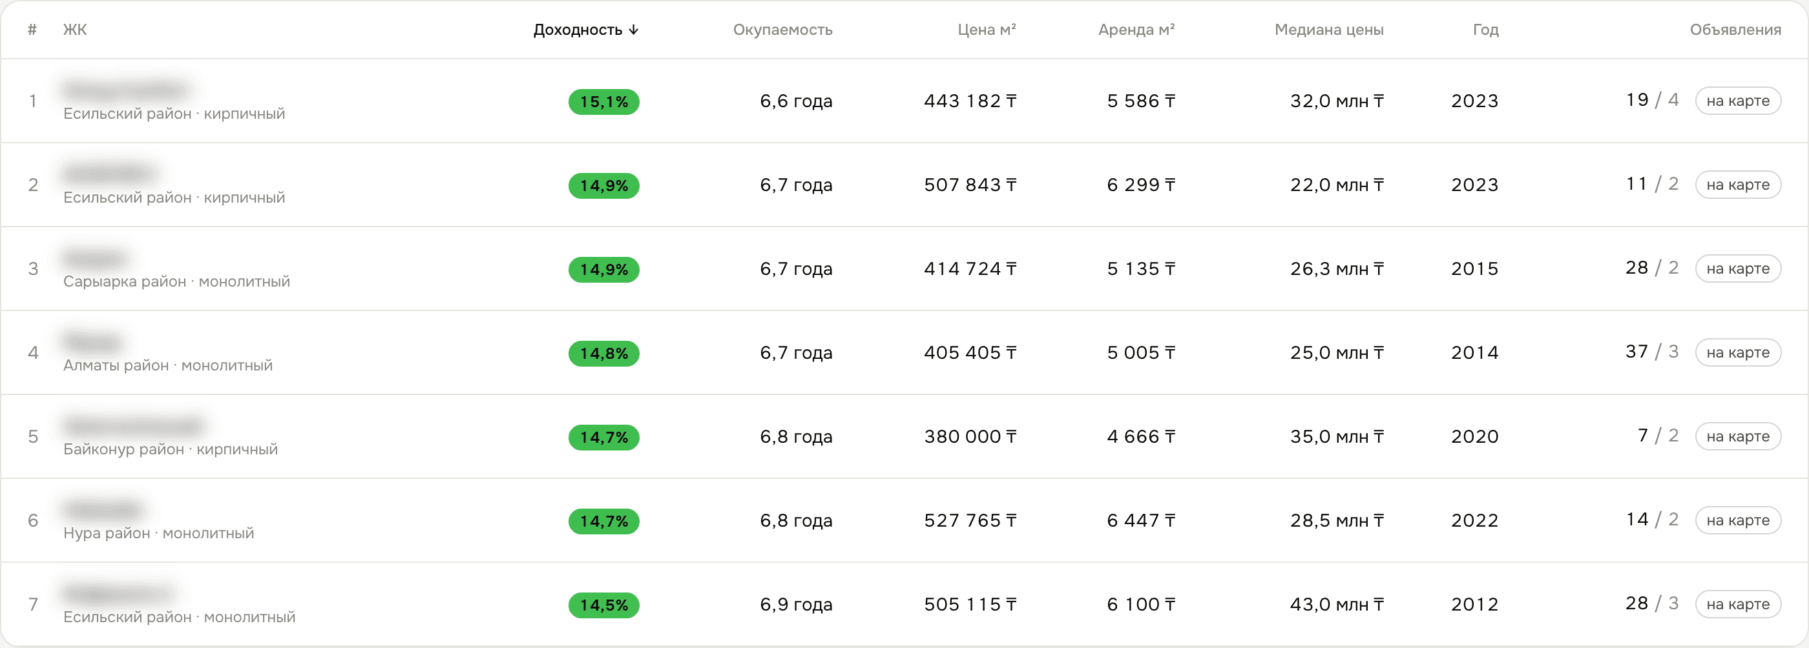Click the listings count '19 / 4'

click(1652, 100)
